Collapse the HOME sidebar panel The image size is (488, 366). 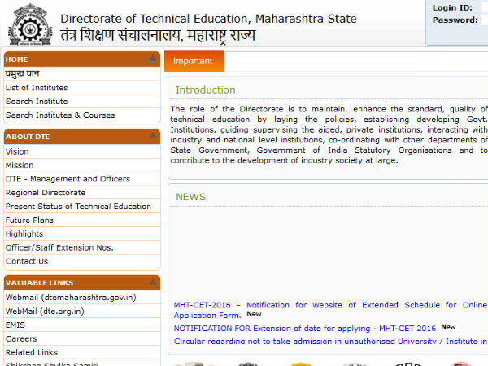coord(153,59)
